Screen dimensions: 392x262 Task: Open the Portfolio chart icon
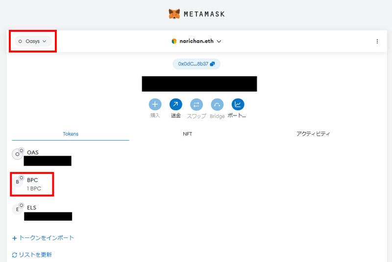[238, 104]
